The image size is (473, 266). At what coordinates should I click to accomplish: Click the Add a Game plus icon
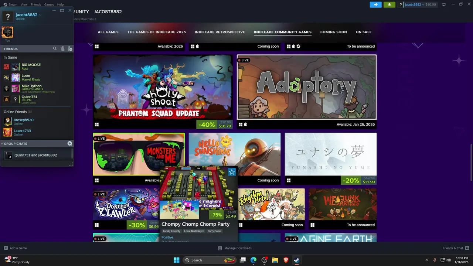[6, 248]
